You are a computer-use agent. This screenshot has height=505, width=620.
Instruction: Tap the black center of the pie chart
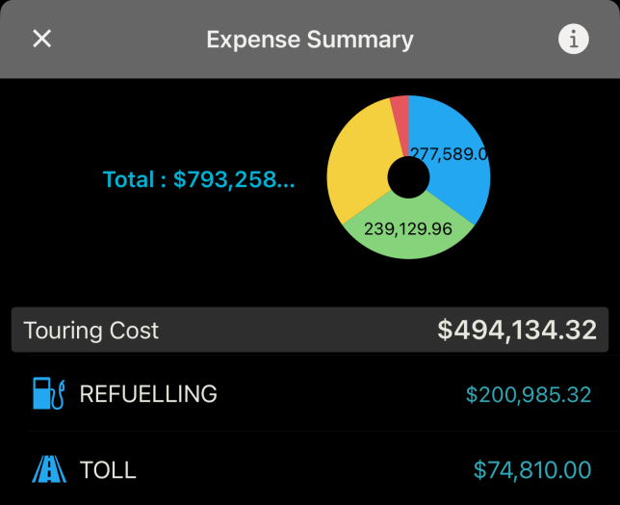[x=408, y=177]
